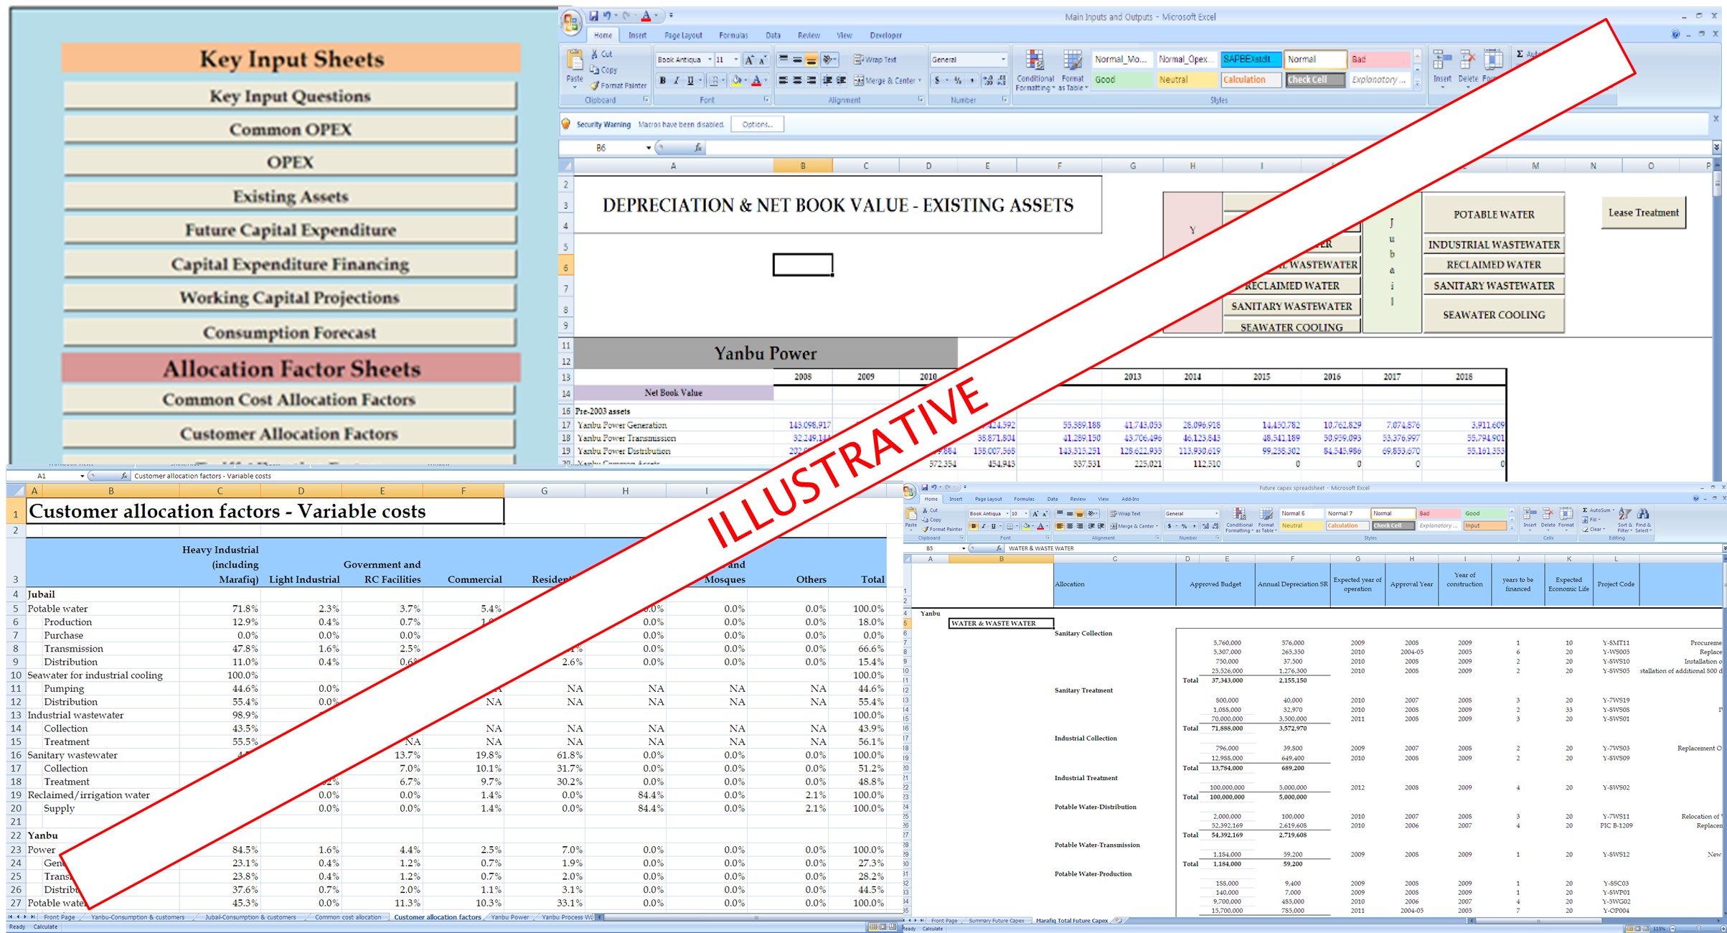Open the B6 Name Box dropdown arrow
The height and width of the screenshot is (933, 1727).
coord(649,148)
